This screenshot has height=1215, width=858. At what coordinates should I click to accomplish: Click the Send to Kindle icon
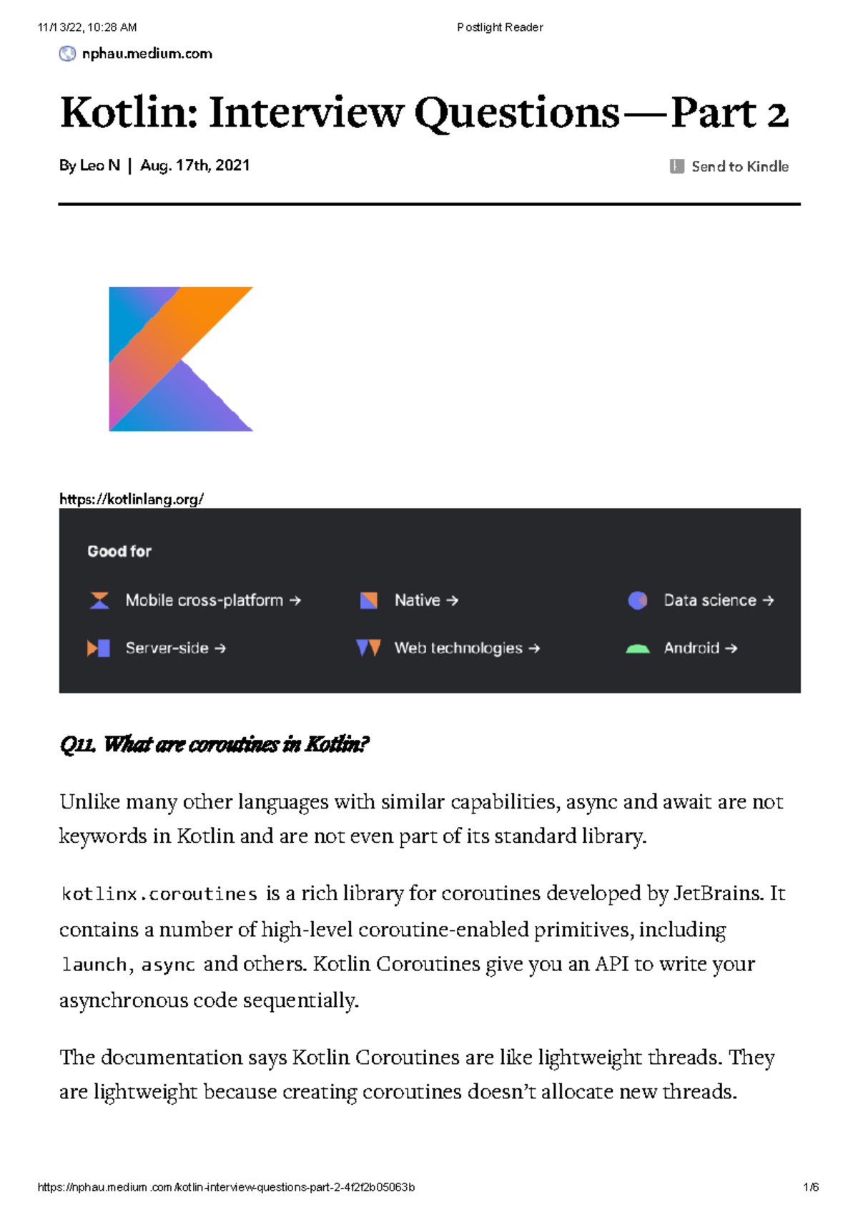click(676, 167)
